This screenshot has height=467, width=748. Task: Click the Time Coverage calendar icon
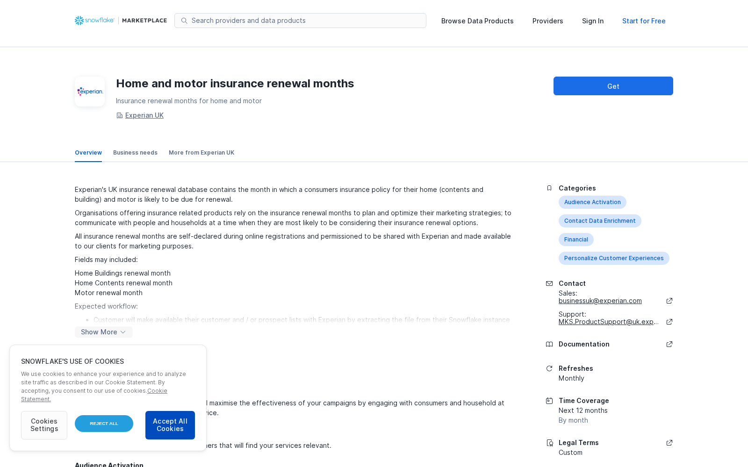coord(549,401)
